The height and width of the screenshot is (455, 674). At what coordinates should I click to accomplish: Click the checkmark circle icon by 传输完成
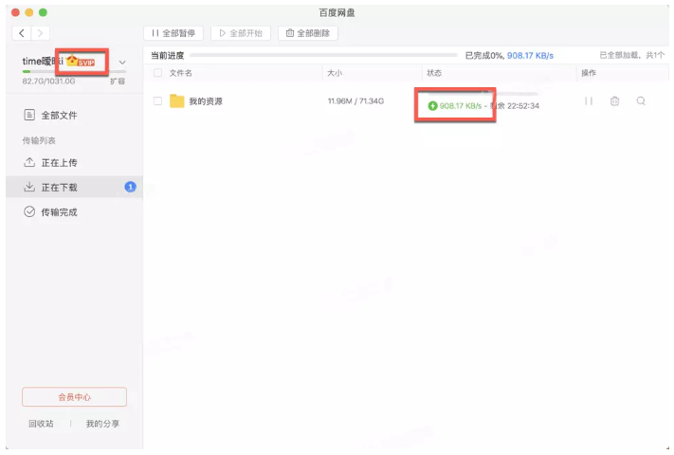tap(29, 211)
